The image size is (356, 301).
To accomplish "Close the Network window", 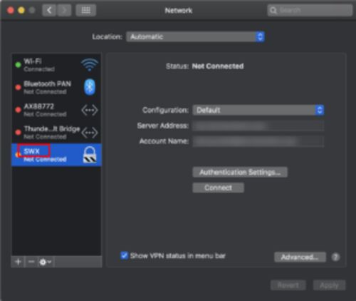I will [11, 10].
